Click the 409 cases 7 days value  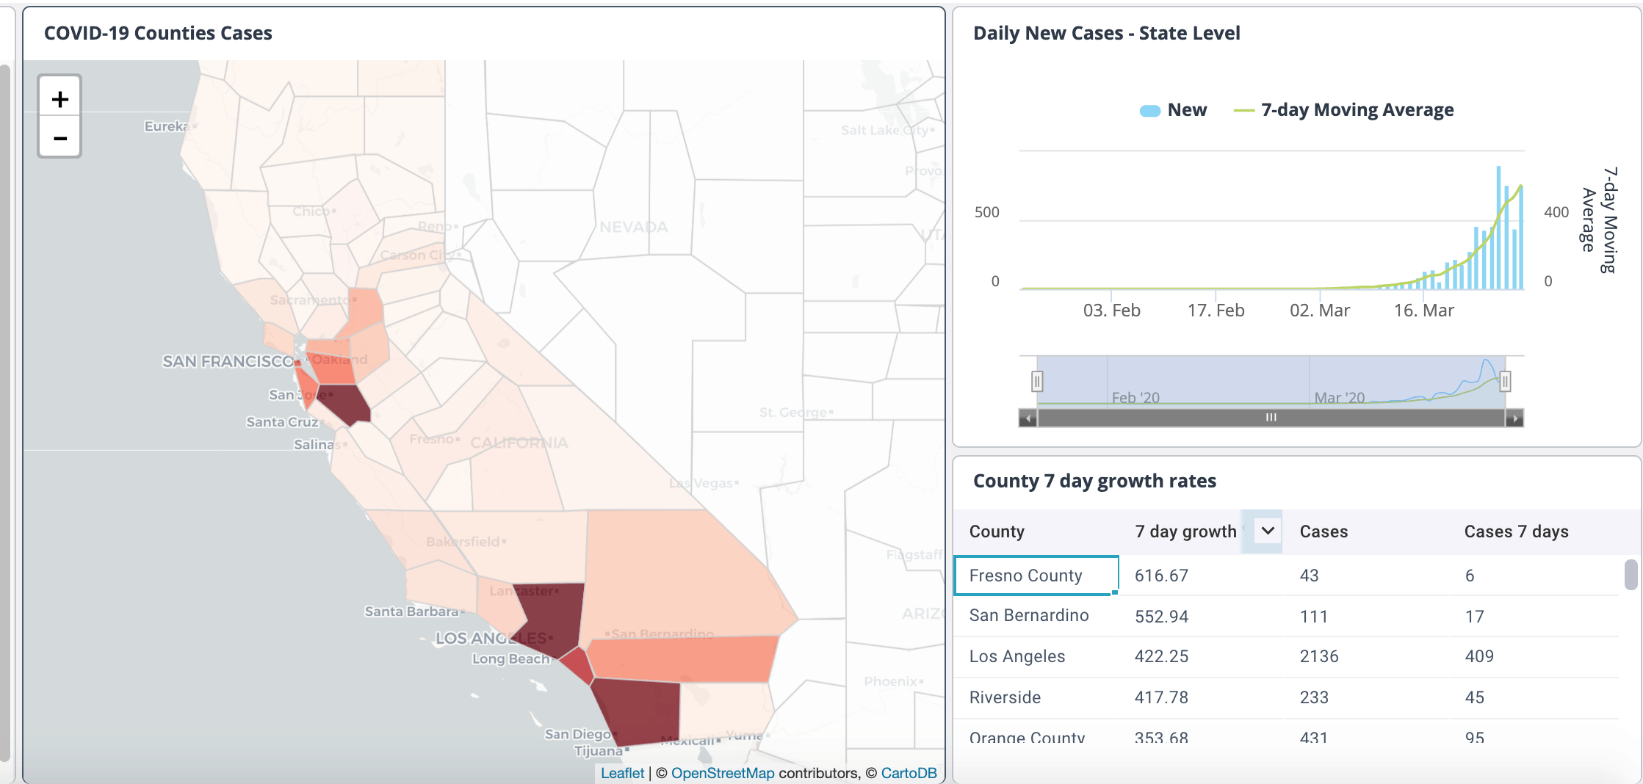point(1479,656)
